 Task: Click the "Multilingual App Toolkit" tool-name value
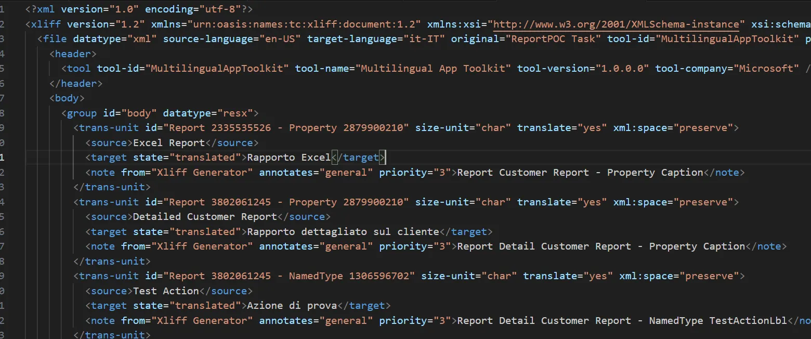[x=433, y=69]
